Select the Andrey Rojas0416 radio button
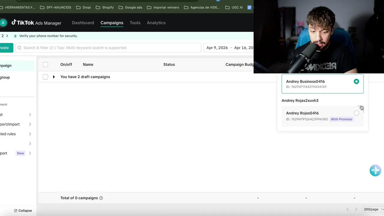The width and height of the screenshot is (384, 216). [x=356, y=113]
